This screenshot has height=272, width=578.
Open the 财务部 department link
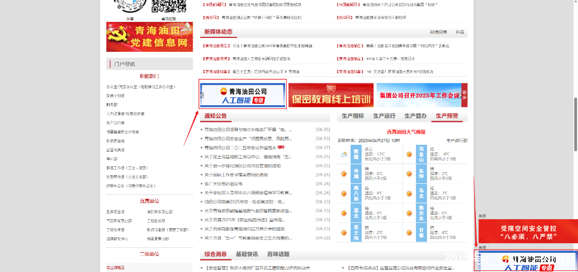pos(112,105)
